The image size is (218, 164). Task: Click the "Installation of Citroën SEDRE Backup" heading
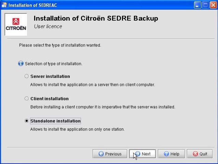[x=96, y=19]
